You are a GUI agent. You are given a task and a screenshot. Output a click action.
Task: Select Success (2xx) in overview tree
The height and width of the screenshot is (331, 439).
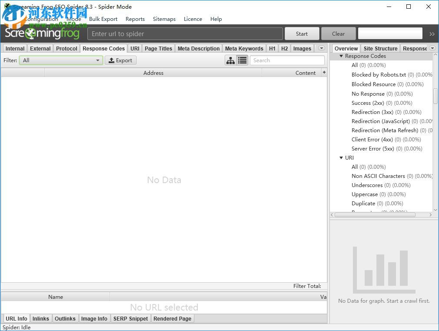[382, 103]
